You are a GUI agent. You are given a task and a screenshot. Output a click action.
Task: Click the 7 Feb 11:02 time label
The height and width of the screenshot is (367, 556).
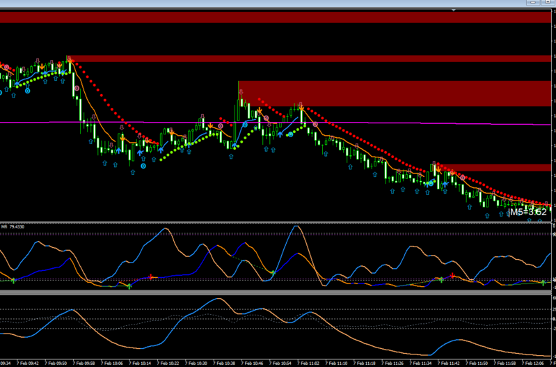[308, 364]
